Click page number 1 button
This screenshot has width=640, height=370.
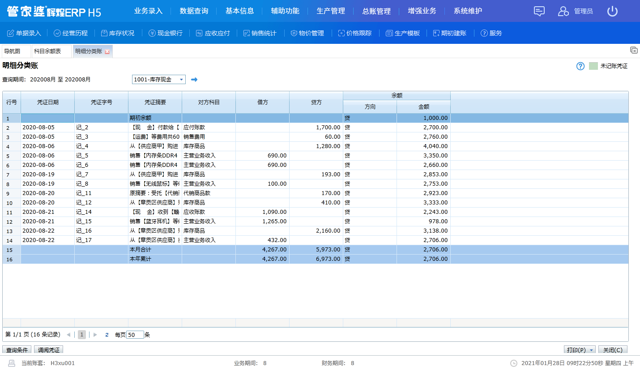click(82, 335)
